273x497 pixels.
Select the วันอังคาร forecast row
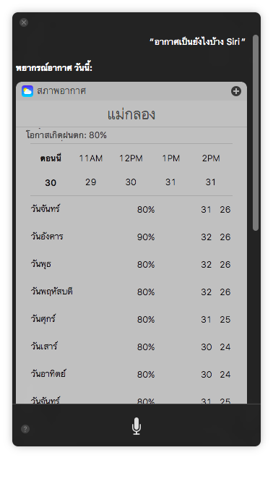pos(131,237)
